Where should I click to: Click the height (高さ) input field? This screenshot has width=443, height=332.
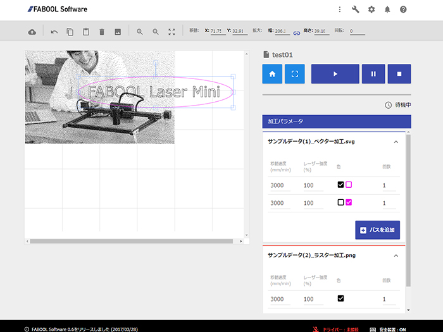(x=321, y=31)
